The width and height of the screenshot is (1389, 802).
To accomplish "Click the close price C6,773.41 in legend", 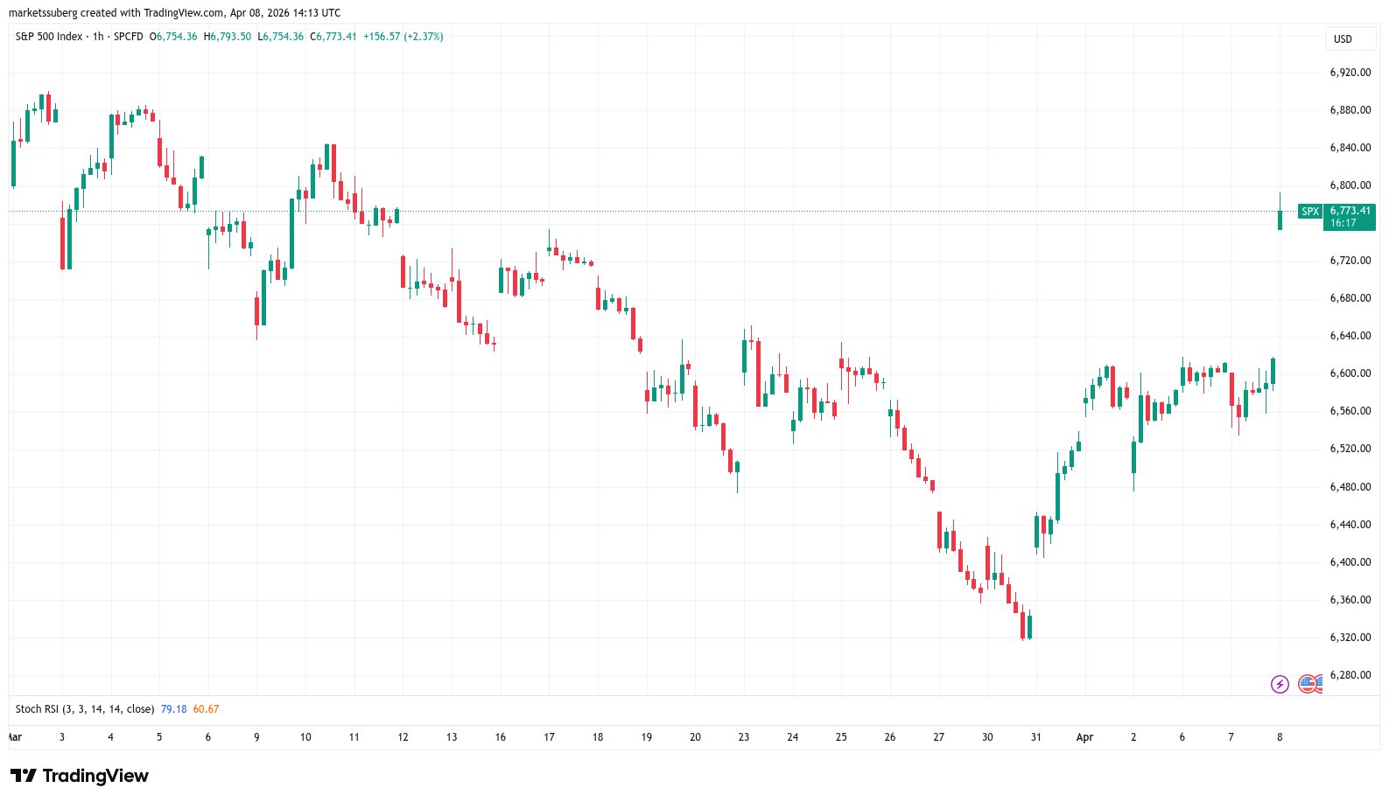I will click(x=333, y=37).
